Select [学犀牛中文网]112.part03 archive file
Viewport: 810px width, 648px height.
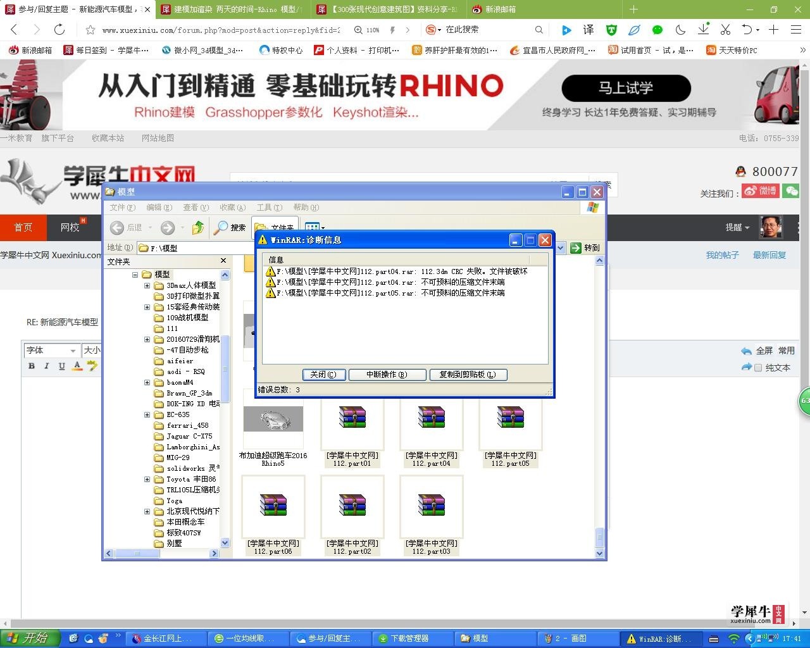pyautogui.click(x=432, y=516)
